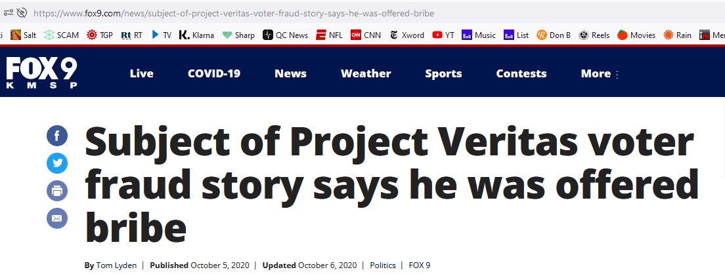Open the YT YouTube bookmark

pos(443,35)
